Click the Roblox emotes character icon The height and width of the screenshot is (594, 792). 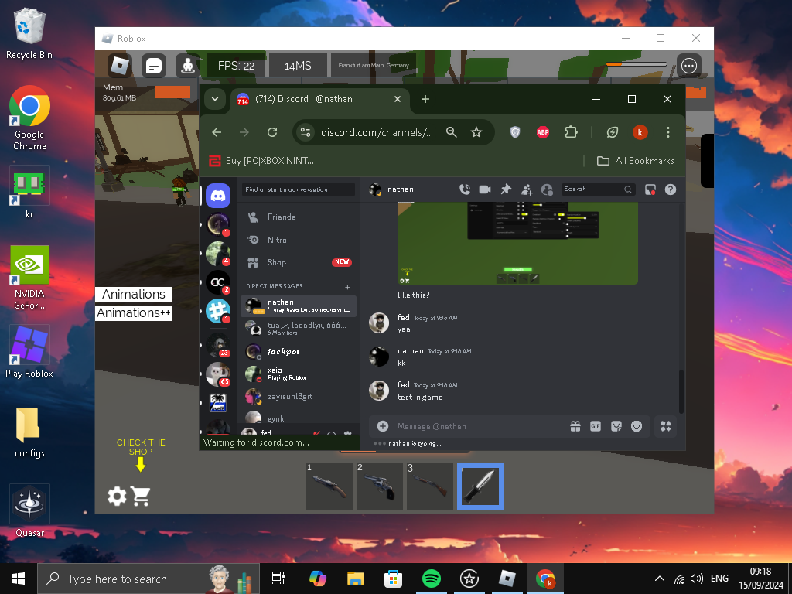point(188,66)
